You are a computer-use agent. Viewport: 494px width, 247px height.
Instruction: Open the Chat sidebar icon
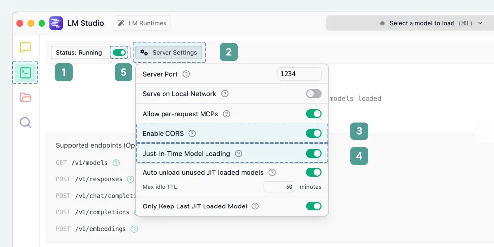coord(25,48)
